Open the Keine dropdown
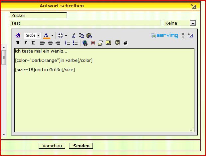The height and width of the screenshot is (156, 206). point(180,23)
